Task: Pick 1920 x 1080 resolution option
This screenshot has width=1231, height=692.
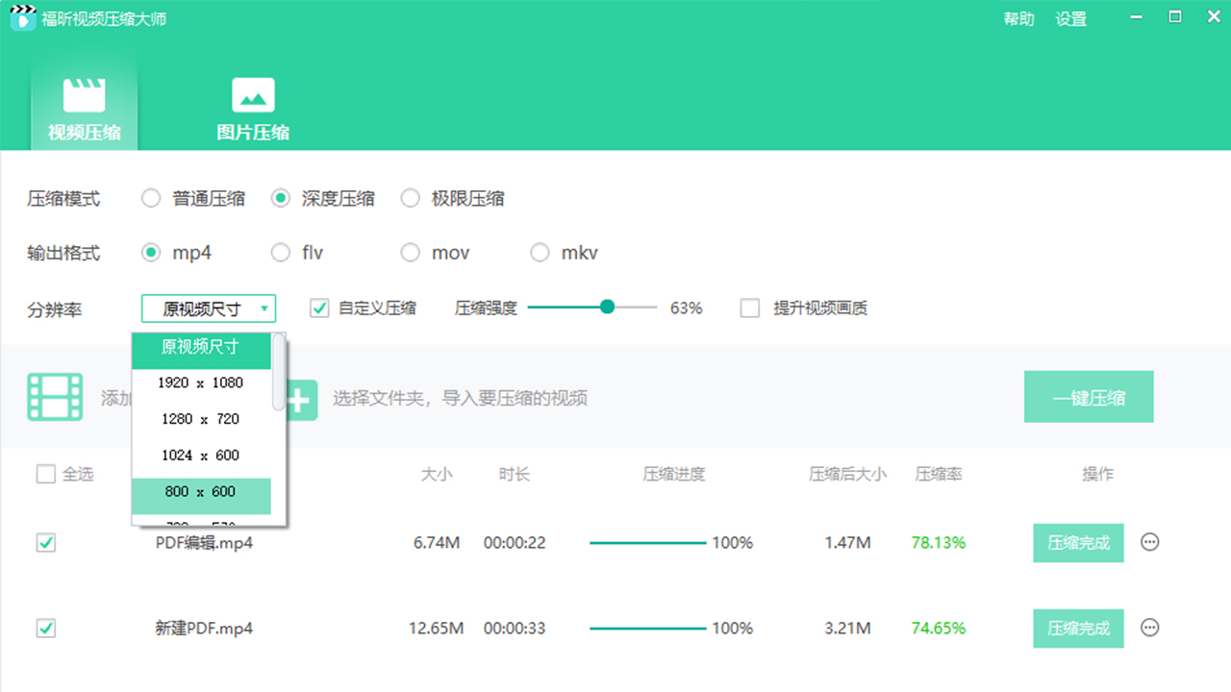Action: 201,383
